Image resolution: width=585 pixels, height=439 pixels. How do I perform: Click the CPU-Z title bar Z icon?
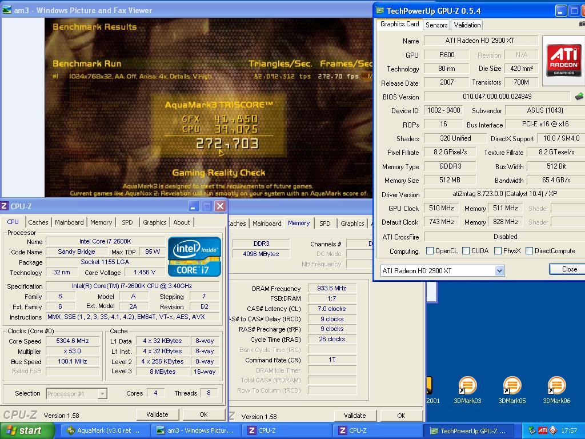pyautogui.click(x=5, y=206)
